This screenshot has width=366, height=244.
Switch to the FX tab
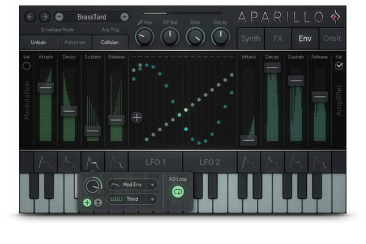tap(278, 38)
